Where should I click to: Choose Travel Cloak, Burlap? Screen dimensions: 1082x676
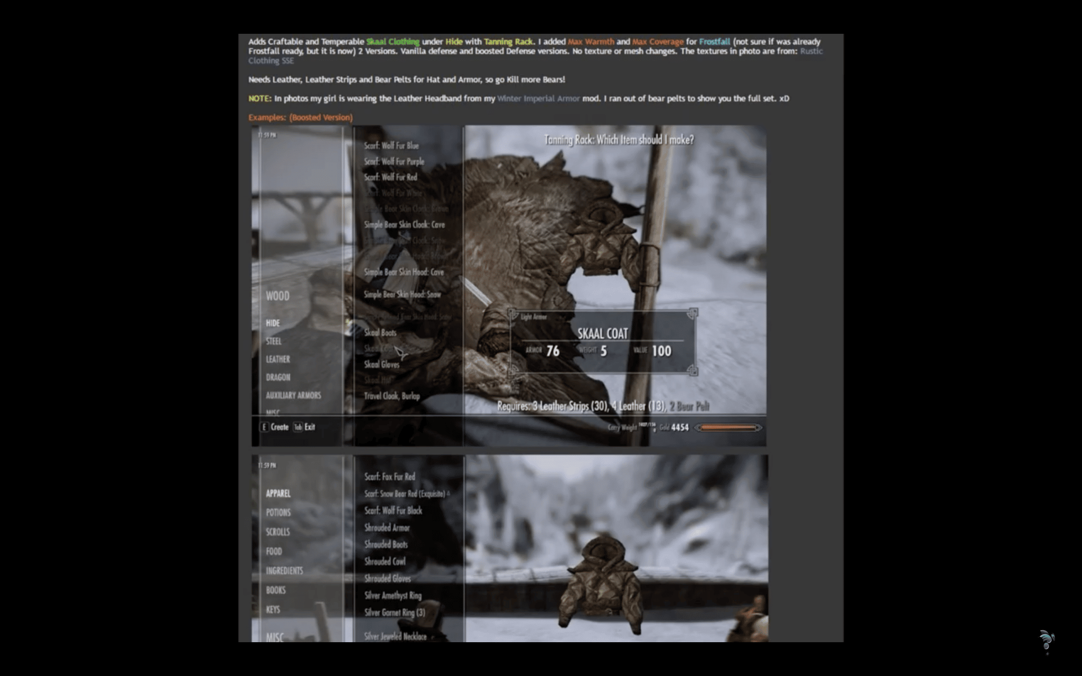392,396
